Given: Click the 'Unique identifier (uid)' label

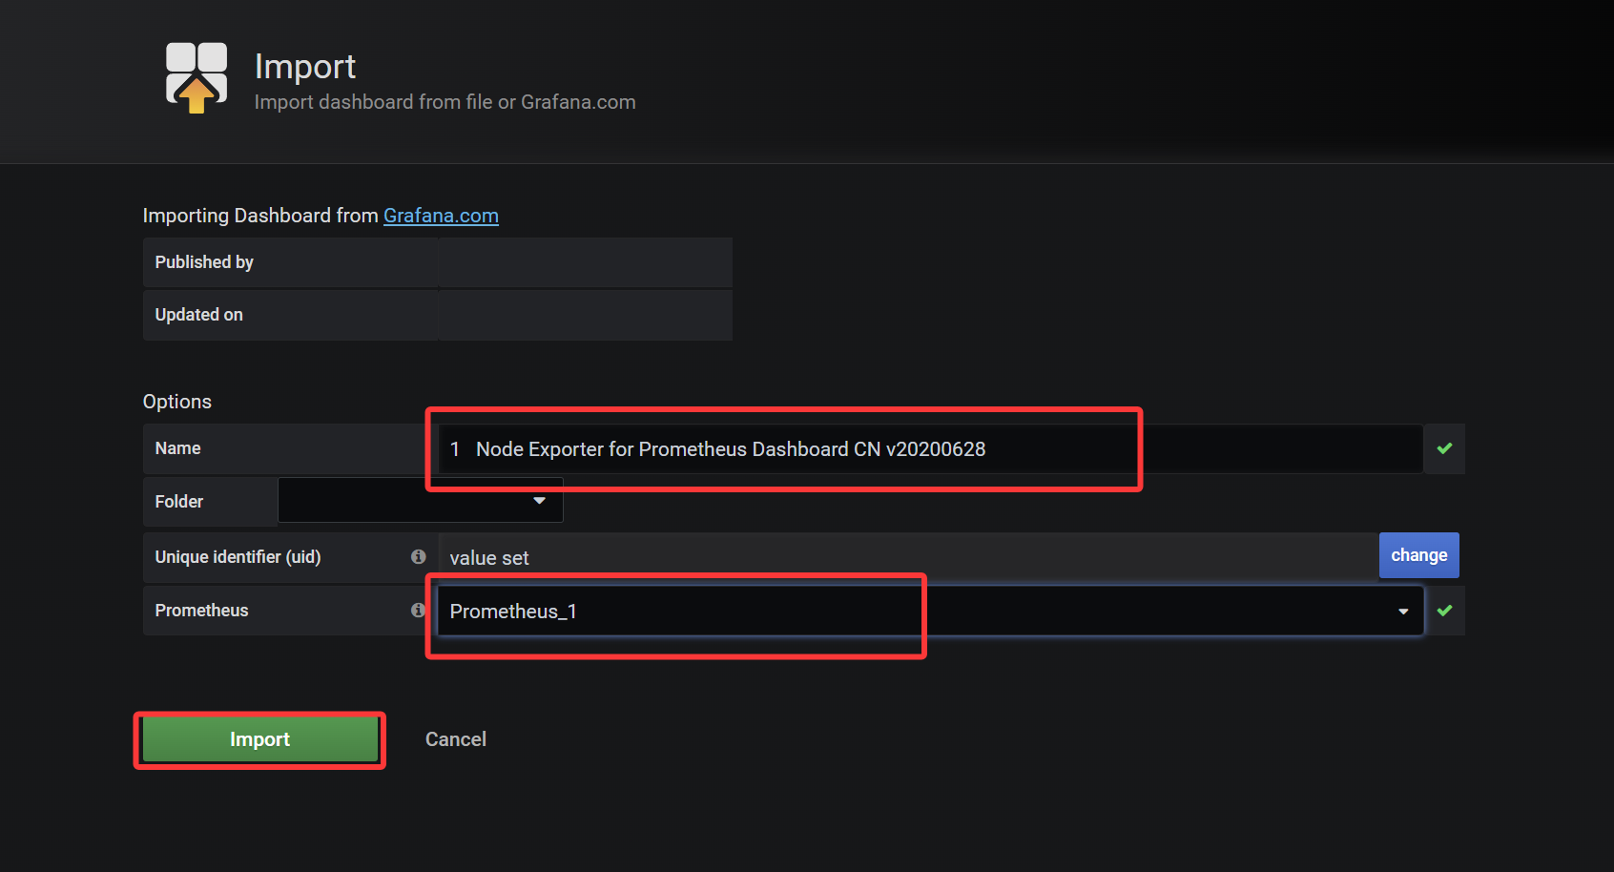Looking at the screenshot, I should tap(238, 557).
